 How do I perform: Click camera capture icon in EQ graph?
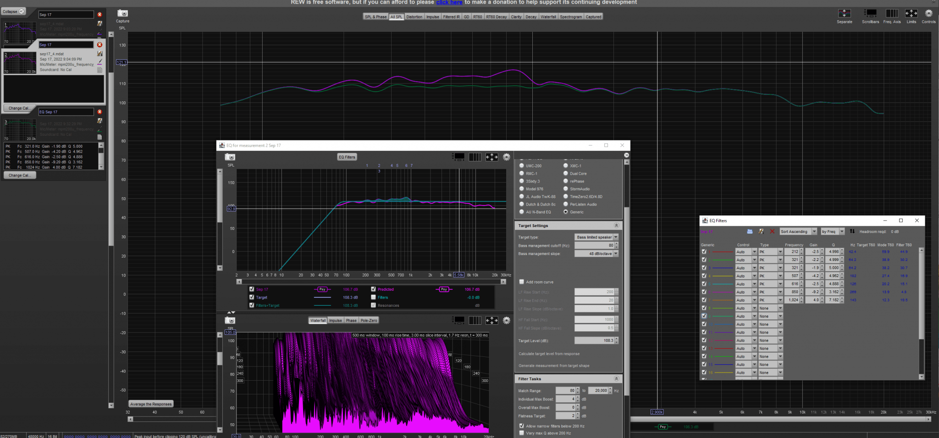tap(230, 157)
